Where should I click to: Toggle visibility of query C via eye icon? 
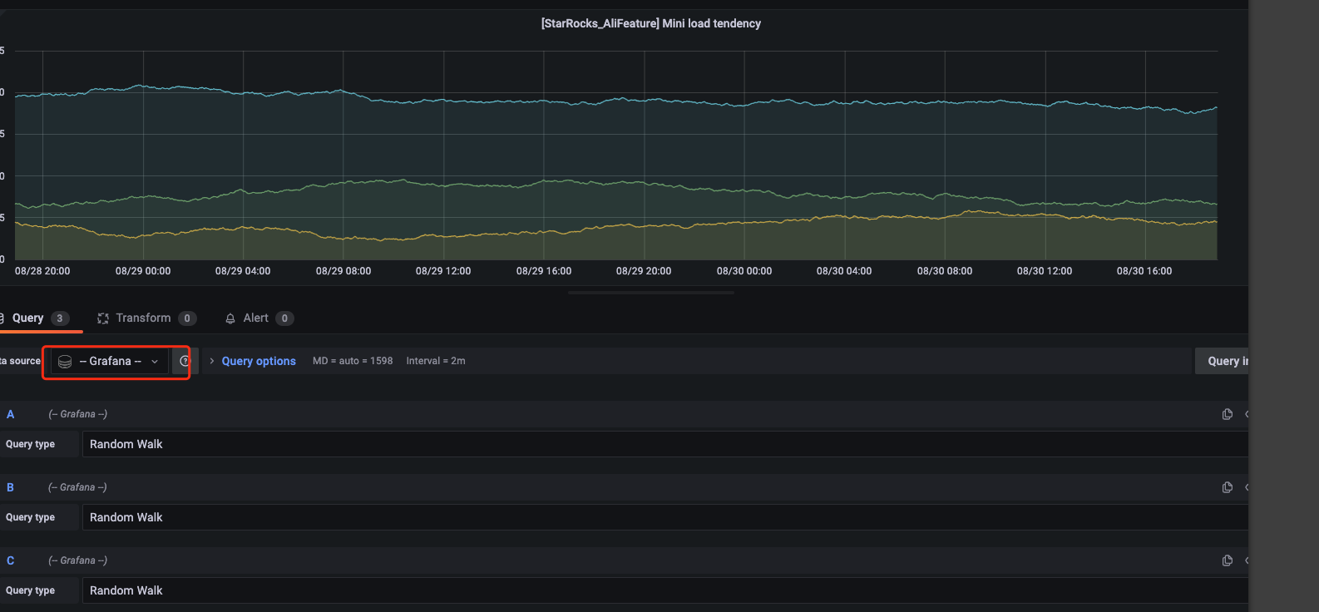(x=1246, y=560)
